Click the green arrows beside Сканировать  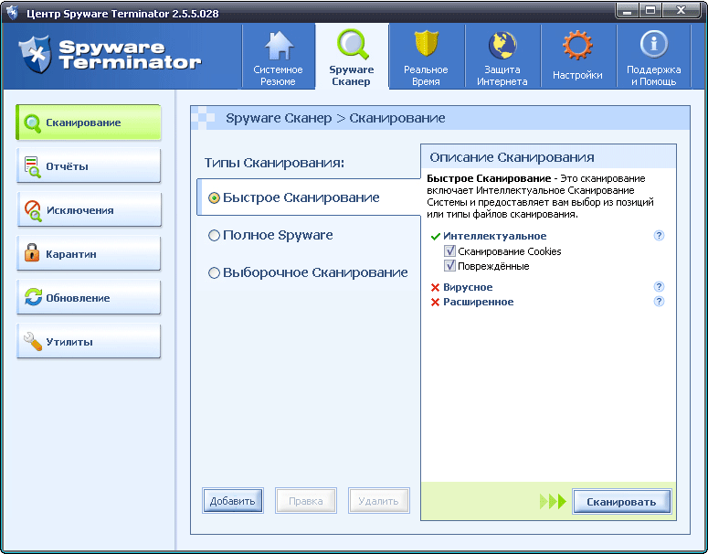point(553,501)
